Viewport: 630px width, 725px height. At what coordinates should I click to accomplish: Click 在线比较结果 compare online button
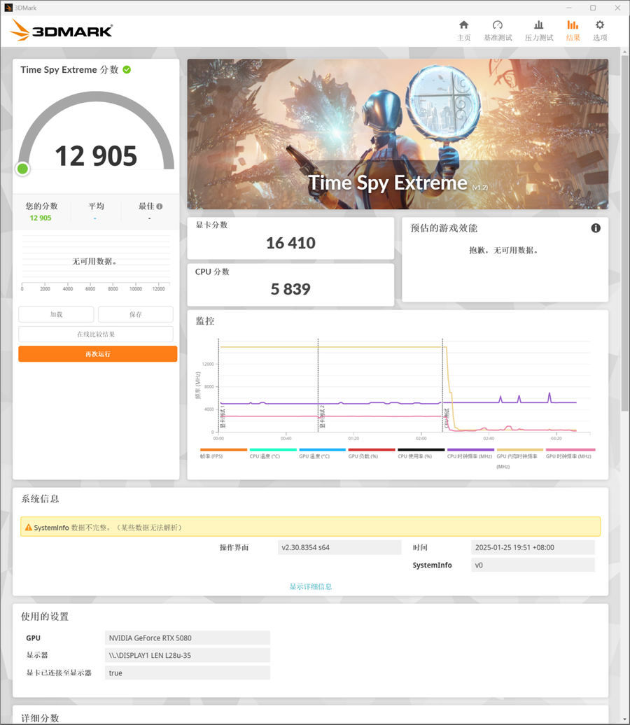[x=96, y=335]
